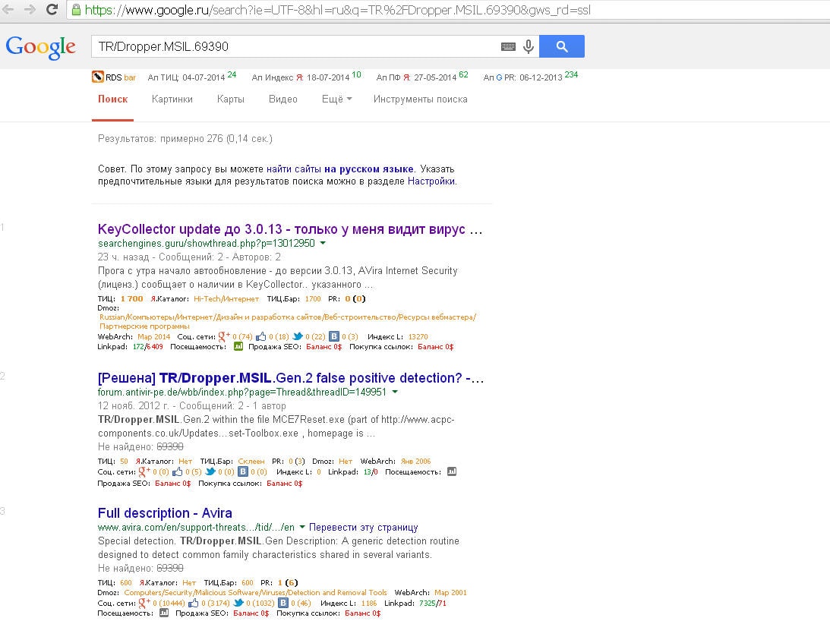This screenshot has height=621, width=830.
Task: Click Ап ТИЦ 04-07-2014 in RDS bar
Action: tap(191, 77)
